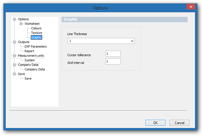Open DXF Parameters settings page
This screenshot has width=203, height=136.
(35, 47)
